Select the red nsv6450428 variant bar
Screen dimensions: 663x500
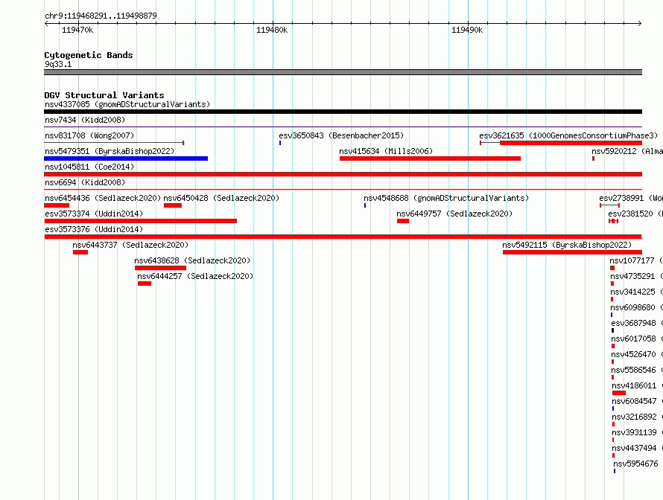pos(173,205)
